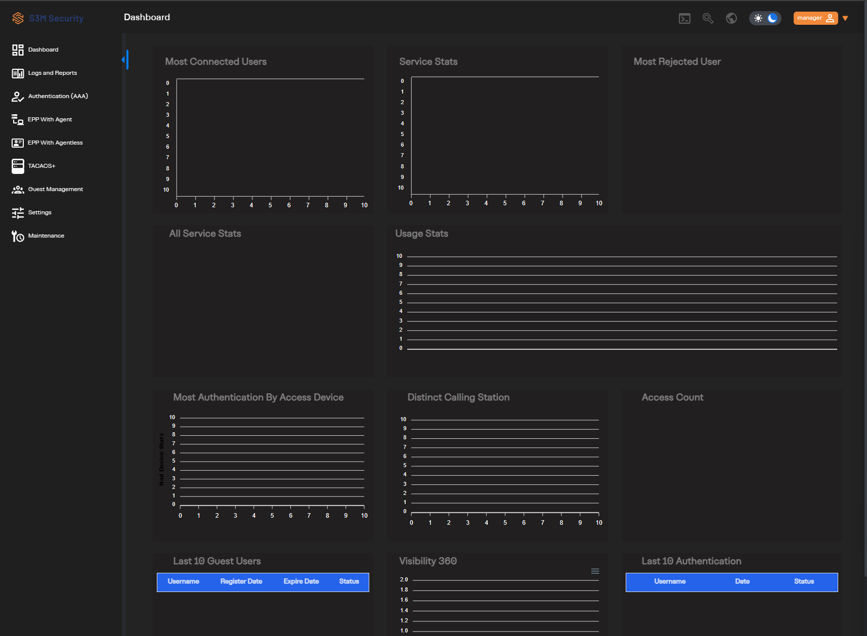867x636 pixels.
Task: Click the Maintenance wrench icon
Action: (x=18, y=236)
